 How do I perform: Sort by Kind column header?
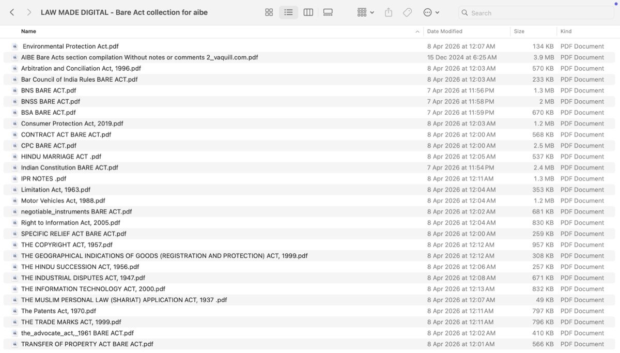[x=566, y=32]
